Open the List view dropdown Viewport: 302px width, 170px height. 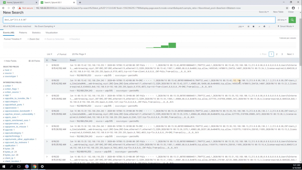50,54
